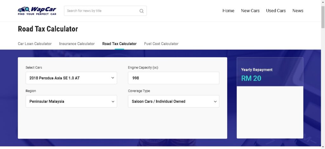The height and width of the screenshot is (149, 325).
Task: Go to New Cars page
Action: click(250, 10)
